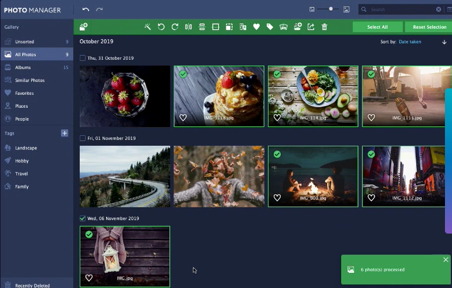Rotate photos counter-clockwise using the toolbar
Screen dimensions: 452x288
tap(161, 27)
